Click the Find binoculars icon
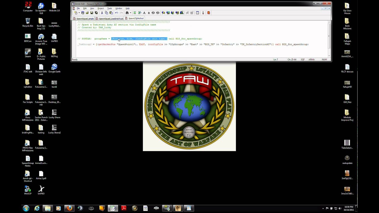 click(127, 13)
